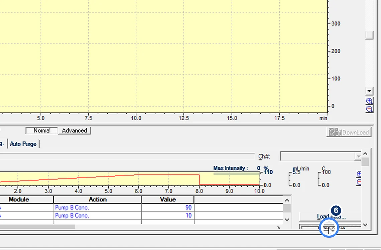The image size is (381, 250).
Task: Click the time program horizontal scrollbar thumb
Action: click(x=37, y=227)
